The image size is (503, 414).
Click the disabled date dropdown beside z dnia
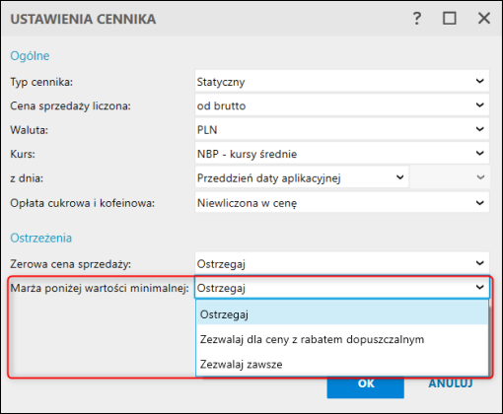pos(450,177)
